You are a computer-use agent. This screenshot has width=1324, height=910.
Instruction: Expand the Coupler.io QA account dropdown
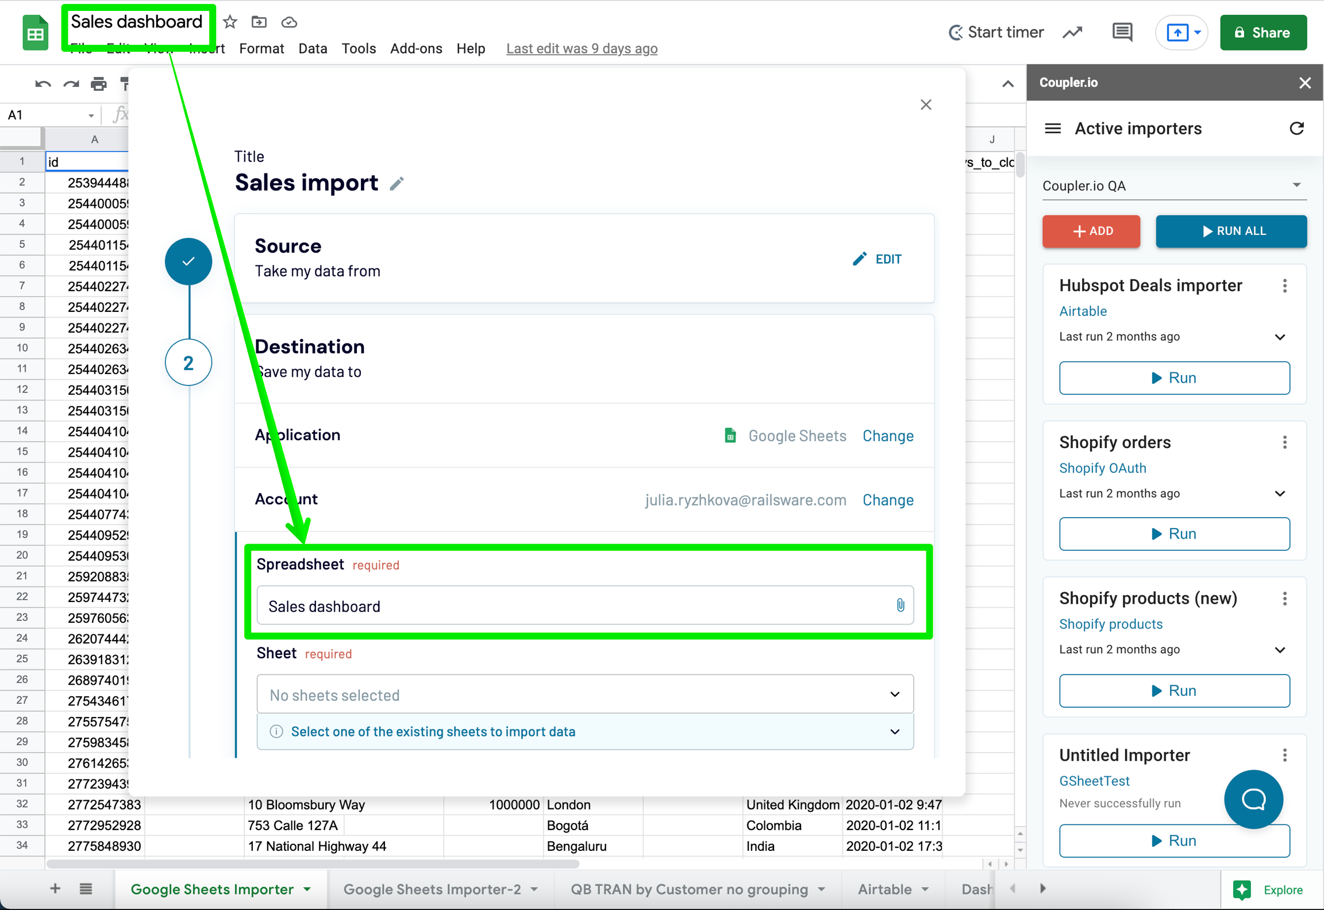click(1296, 185)
